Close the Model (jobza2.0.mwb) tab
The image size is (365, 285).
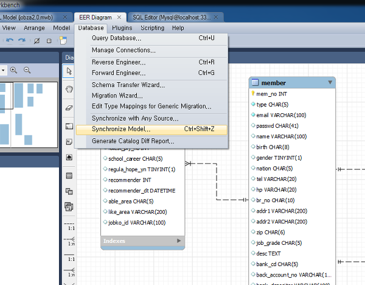(x=65, y=17)
